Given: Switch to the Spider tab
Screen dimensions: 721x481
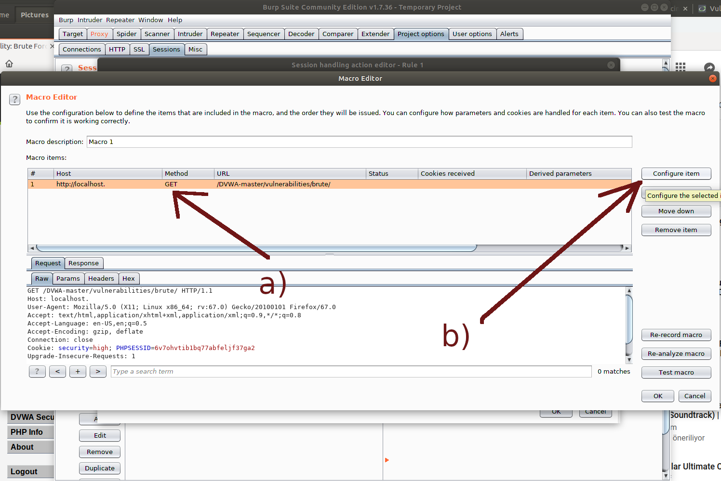Looking at the screenshot, I should pyautogui.click(x=127, y=34).
